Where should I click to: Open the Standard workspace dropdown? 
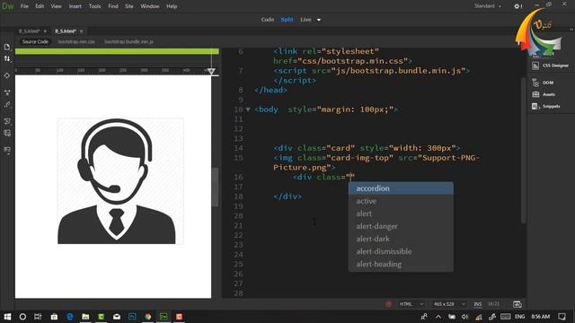click(487, 6)
